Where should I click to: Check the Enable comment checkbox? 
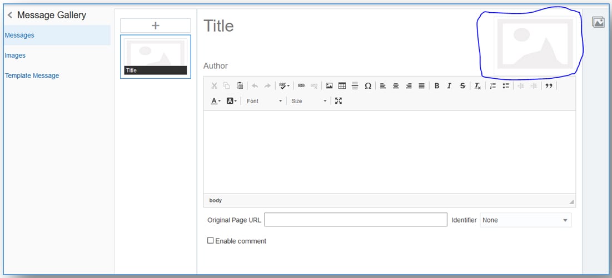coord(210,241)
